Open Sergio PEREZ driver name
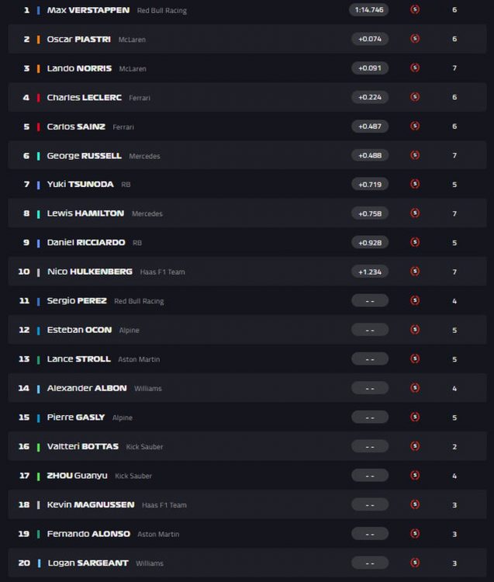 coord(77,301)
